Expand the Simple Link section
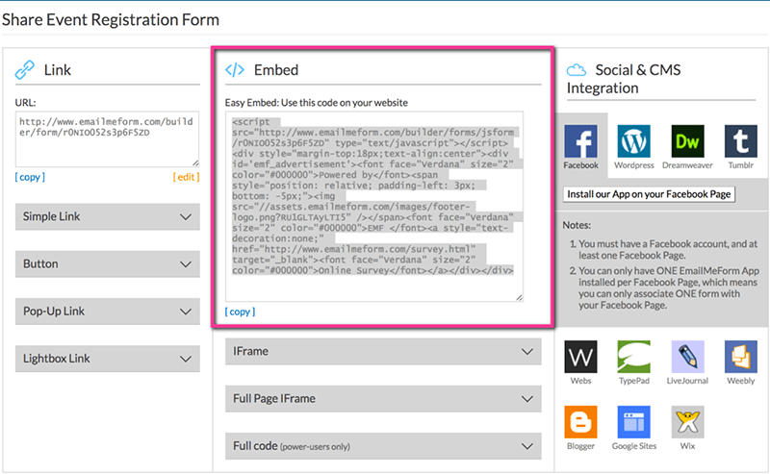Image resolution: width=770 pixels, height=474 pixels. tap(108, 216)
